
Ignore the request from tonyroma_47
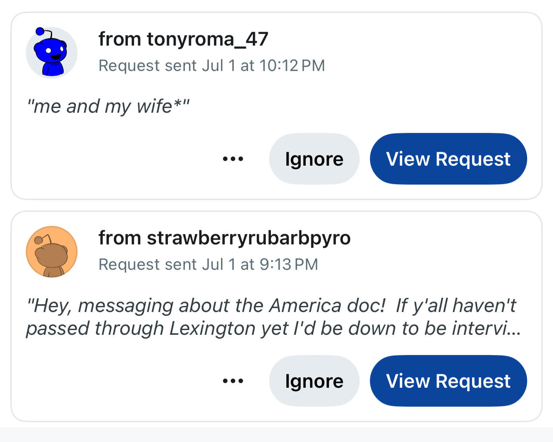pyautogui.click(x=314, y=159)
